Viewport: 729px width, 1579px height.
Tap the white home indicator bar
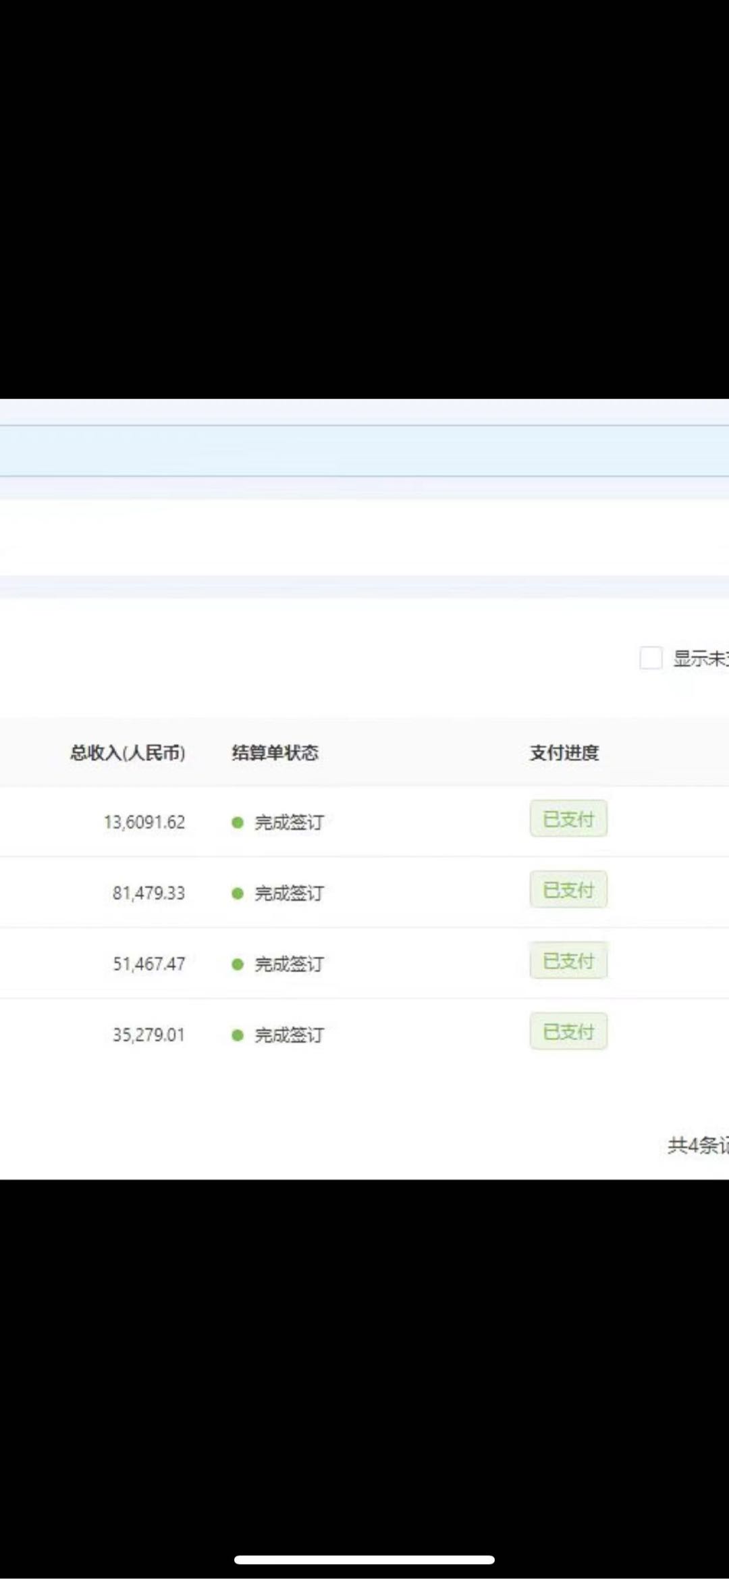364,1559
